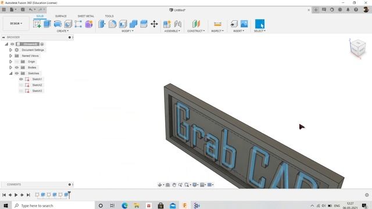Viewport: 372px width, 209px height.
Task: Toggle visibility of Sketch2
Action: 21,85
